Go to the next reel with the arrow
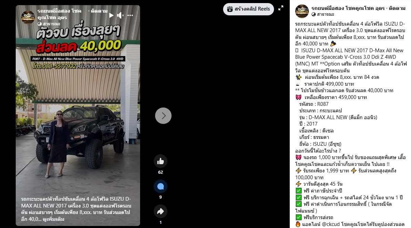This screenshot has width=411, height=228. click(163, 116)
